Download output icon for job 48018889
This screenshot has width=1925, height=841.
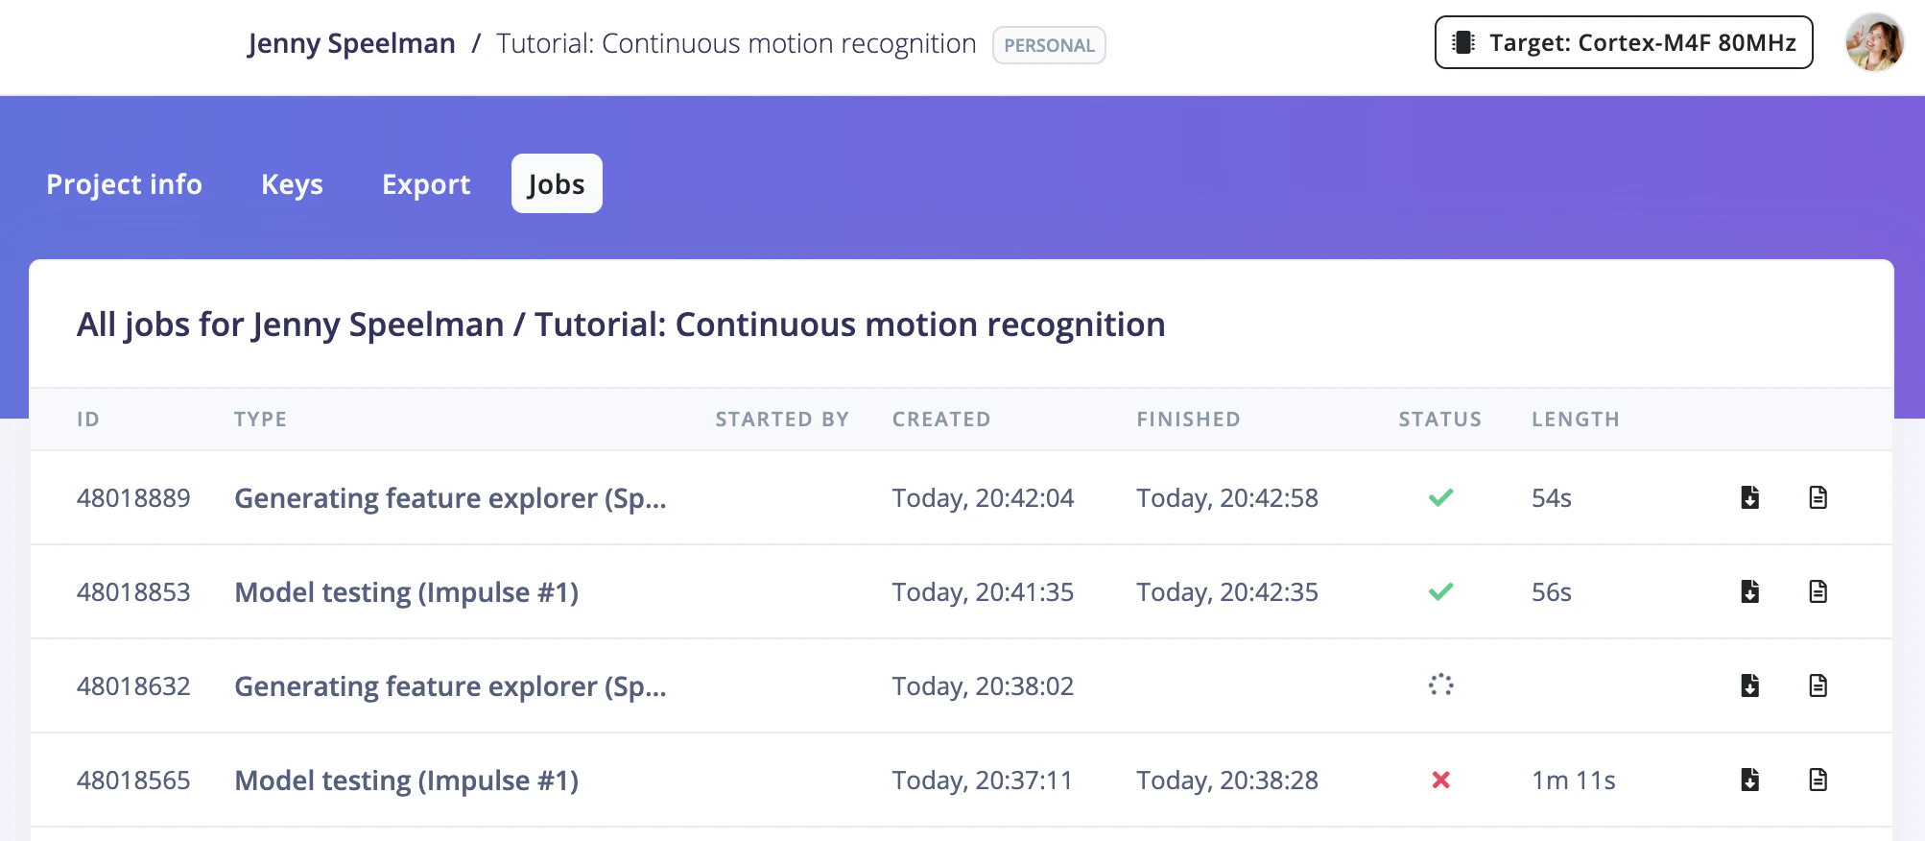(1750, 497)
